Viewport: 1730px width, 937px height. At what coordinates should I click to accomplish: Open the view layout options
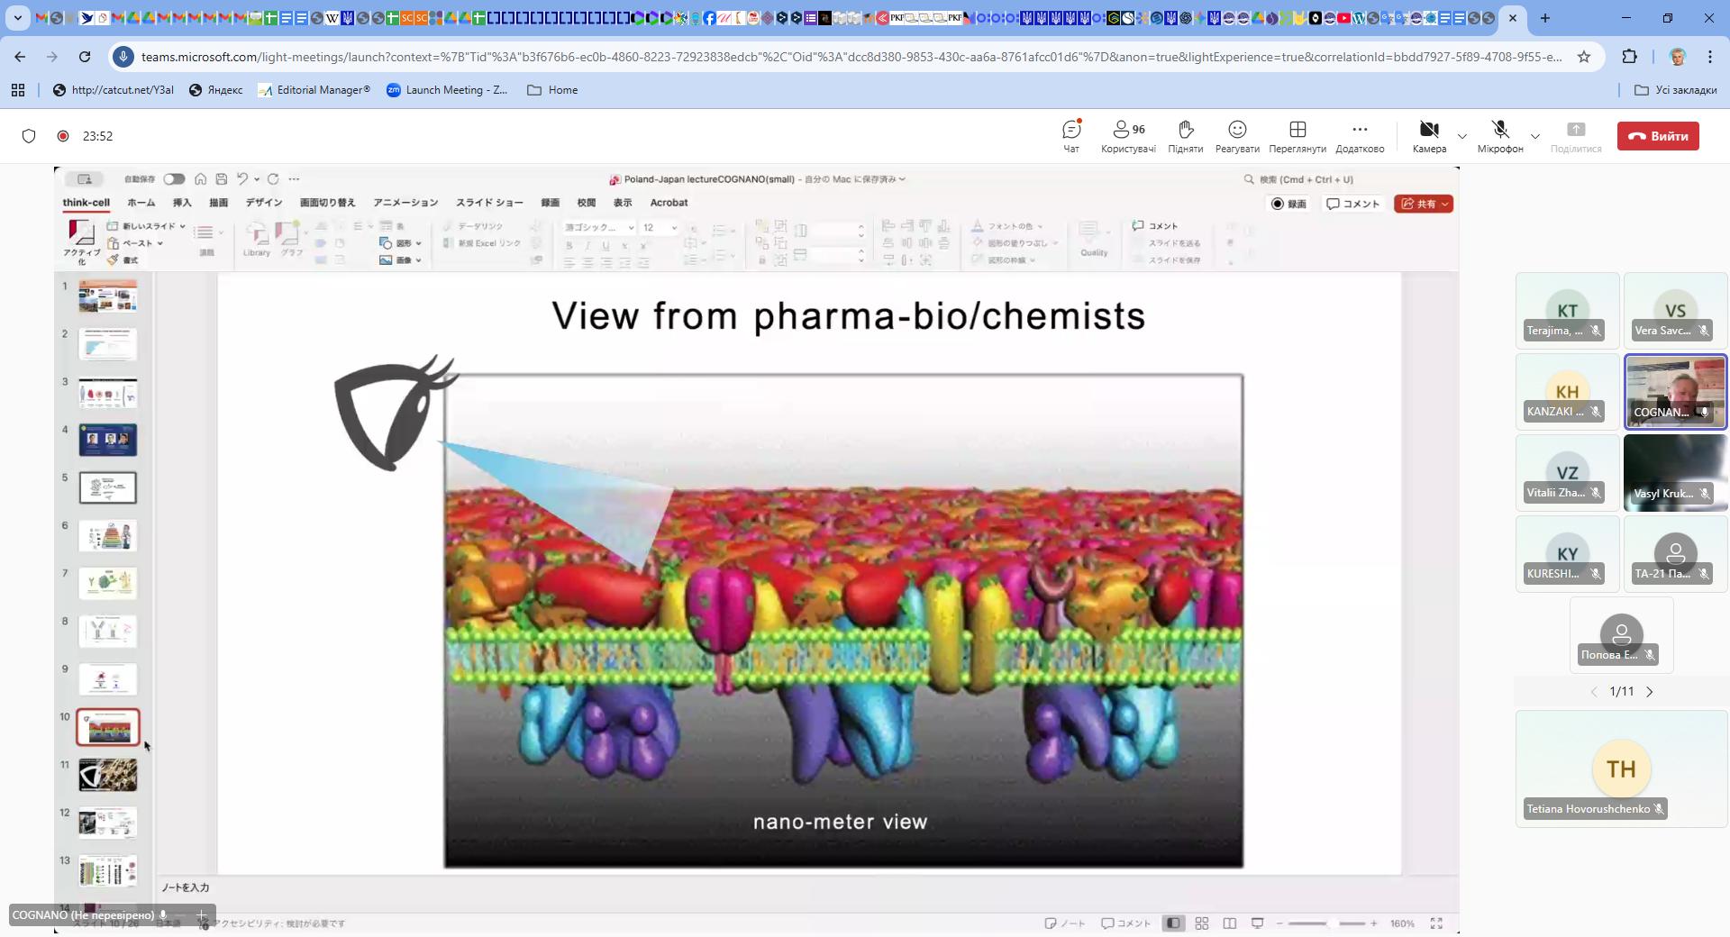click(x=1297, y=136)
